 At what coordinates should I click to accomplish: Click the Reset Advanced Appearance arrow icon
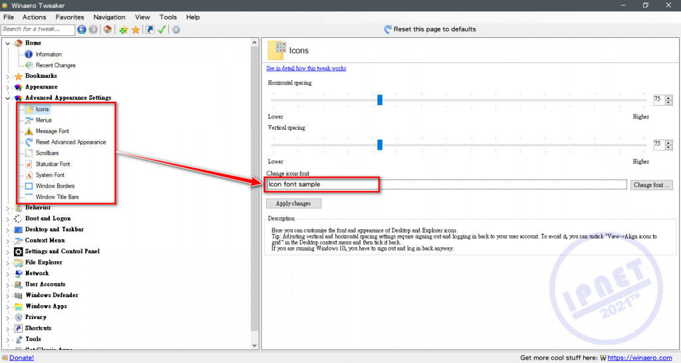pos(29,142)
